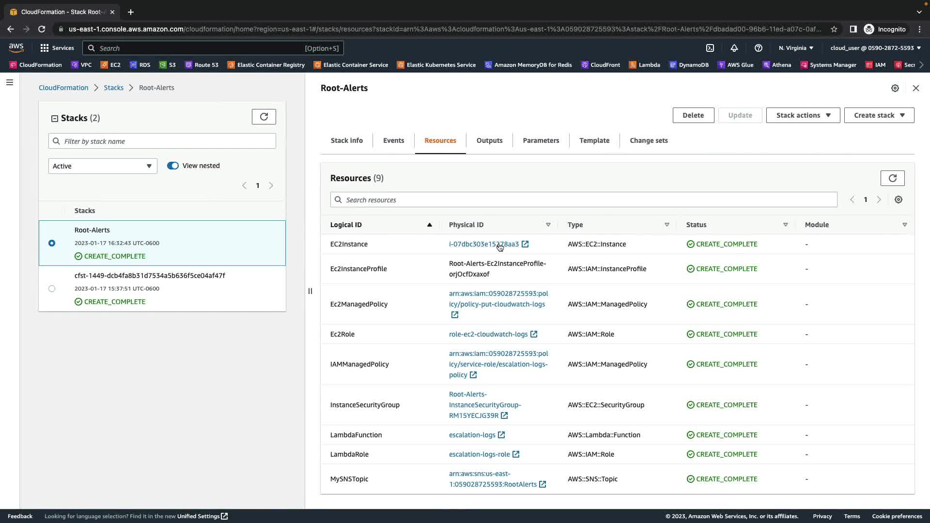Screen dimensions: 930x523
Task: Select the cfst-1449 stack radio button
Action: pyautogui.click(x=52, y=289)
